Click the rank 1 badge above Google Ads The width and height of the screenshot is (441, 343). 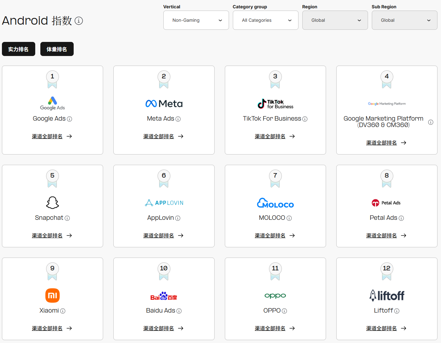coord(52,77)
